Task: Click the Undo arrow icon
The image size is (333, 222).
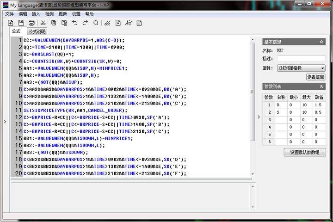Action: tap(75, 23)
